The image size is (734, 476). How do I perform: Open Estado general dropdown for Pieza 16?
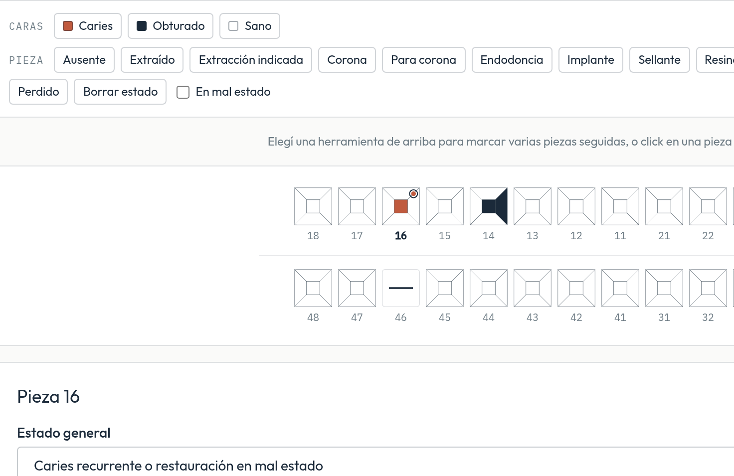[x=375, y=462]
